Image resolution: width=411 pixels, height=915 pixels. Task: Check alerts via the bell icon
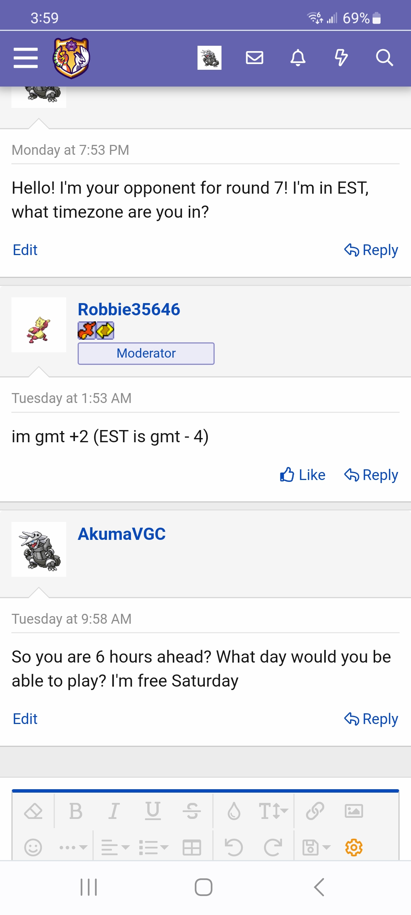(x=298, y=58)
